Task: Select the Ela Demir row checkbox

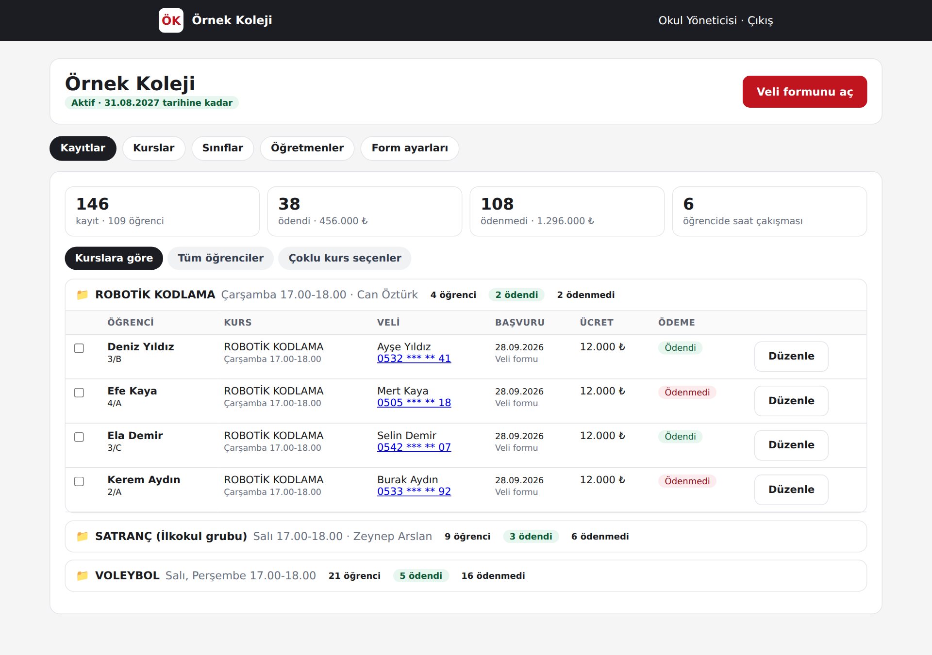Action: point(79,437)
